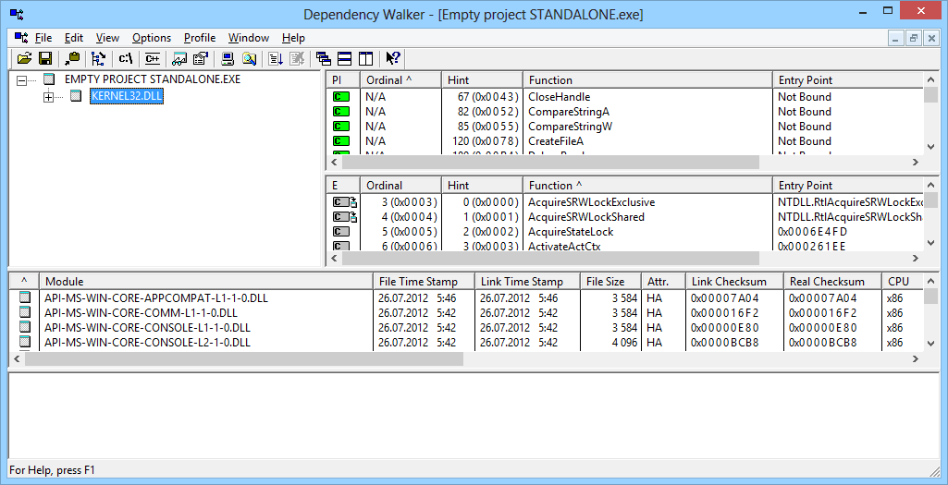Toggle Undecorate C++ Functions
This screenshot has width=948, height=485.
coord(153,58)
